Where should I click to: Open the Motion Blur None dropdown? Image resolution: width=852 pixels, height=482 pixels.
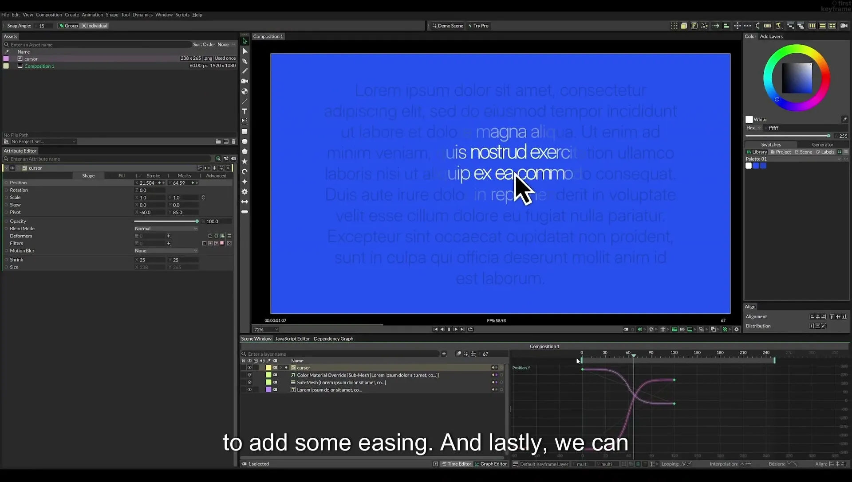click(166, 251)
